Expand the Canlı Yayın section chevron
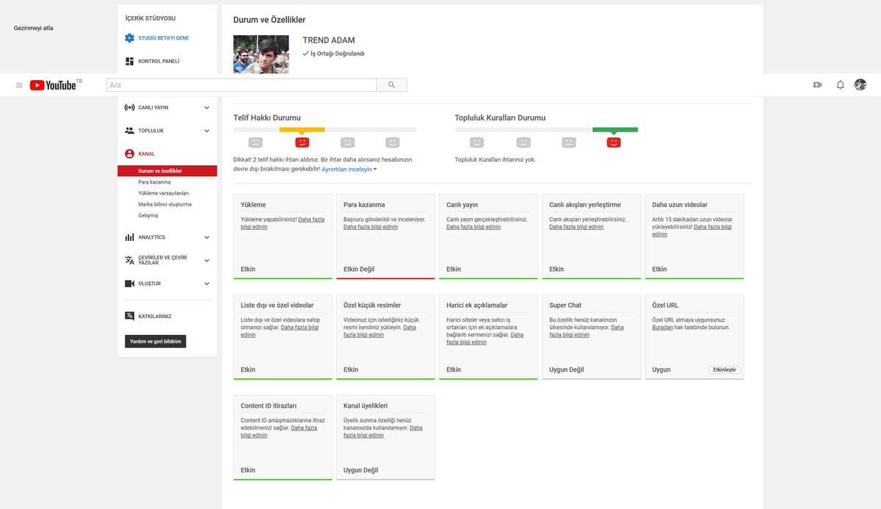This screenshot has width=881, height=509. 207,107
